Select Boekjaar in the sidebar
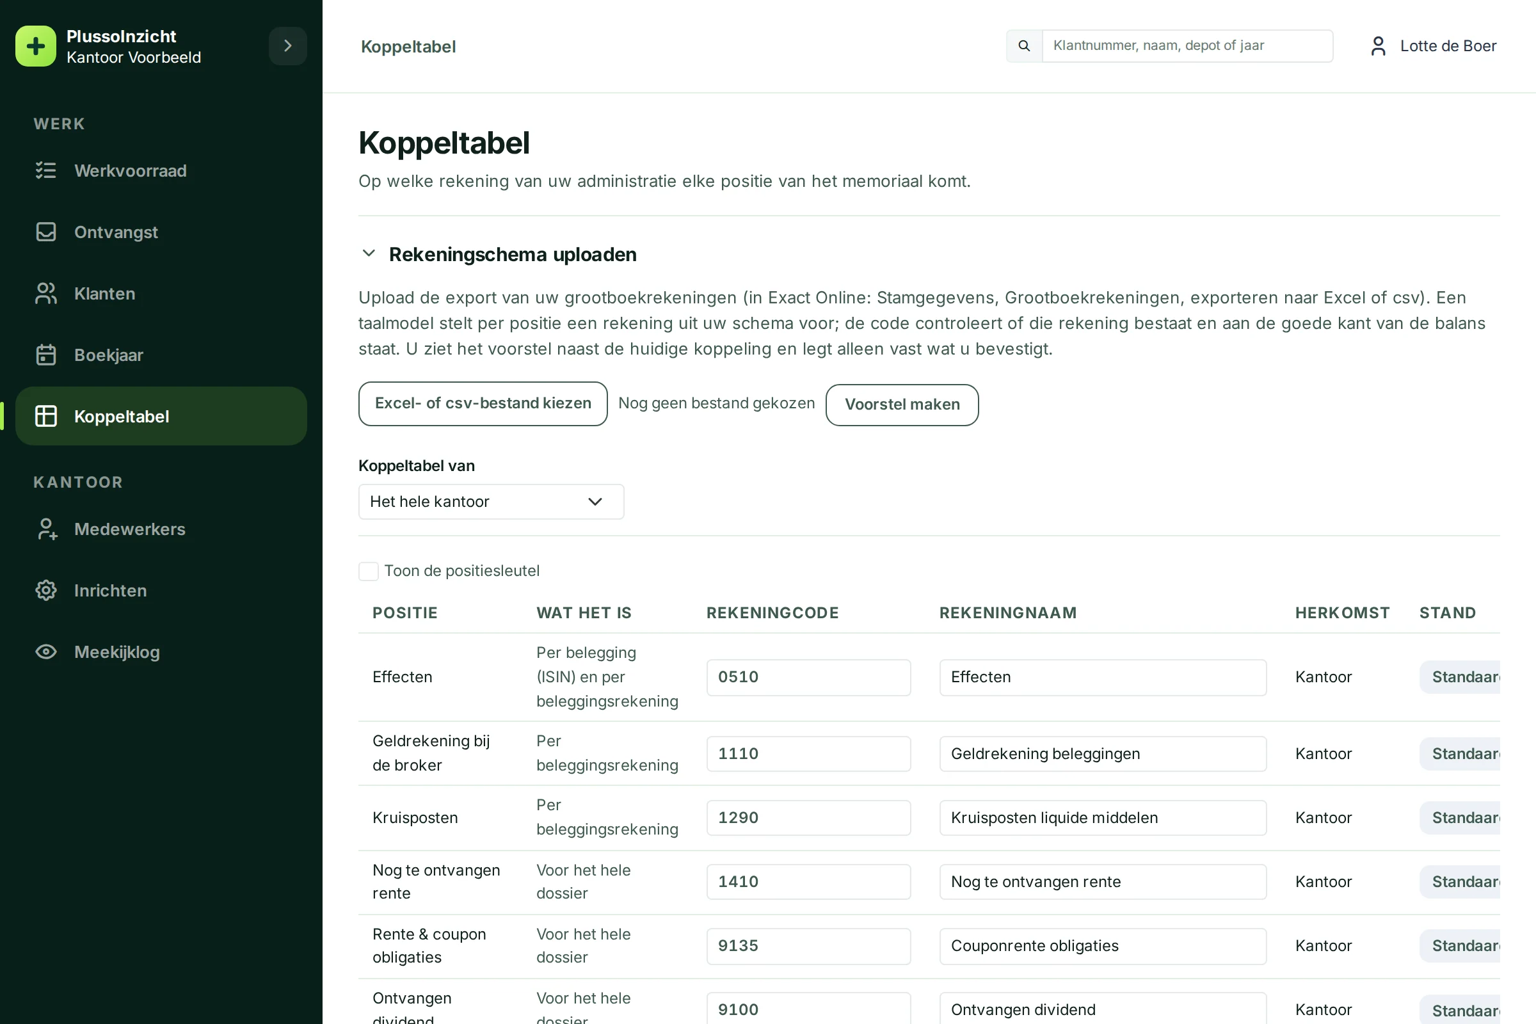1536x1024 pixels. (x=161, y=355)
